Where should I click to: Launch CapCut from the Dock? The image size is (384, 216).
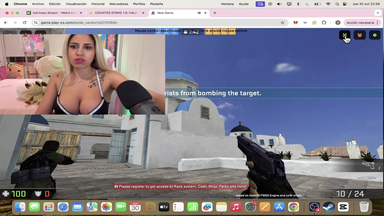point(343,207)
